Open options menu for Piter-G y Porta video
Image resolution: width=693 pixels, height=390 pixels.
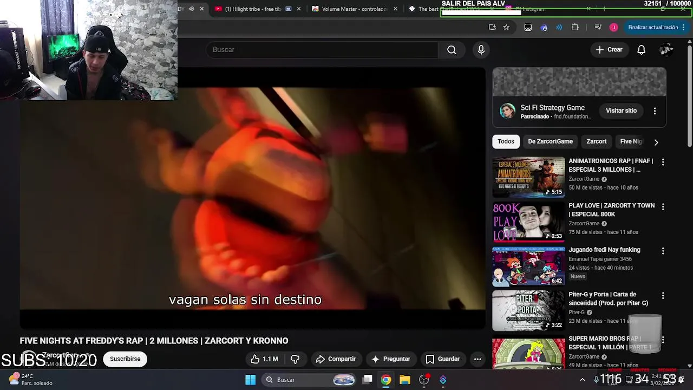click(663, 296)
